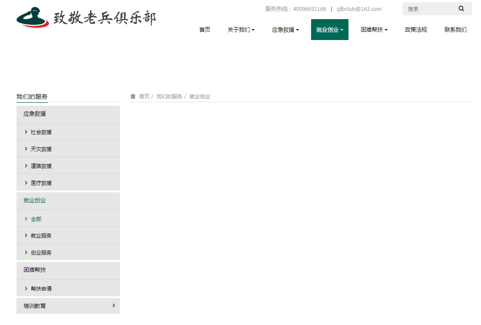Open the 关于我们 dropdown menu
This screenshot has height=325, width=481.
[241, 30]
